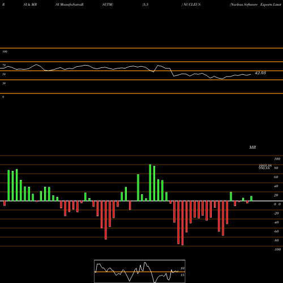Click the '(5,5' parameter text in header
The width and height of the screenshot is (283, 283).
(145, 5)
